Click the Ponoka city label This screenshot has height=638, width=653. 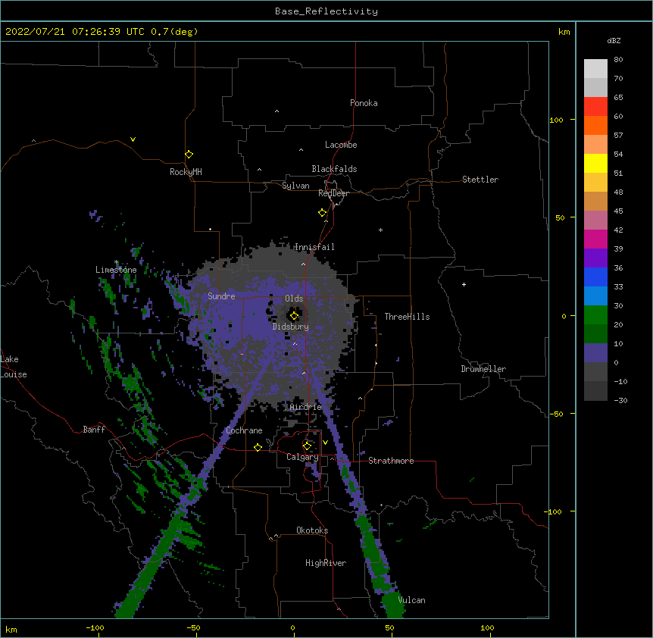[x=364, y=103]
